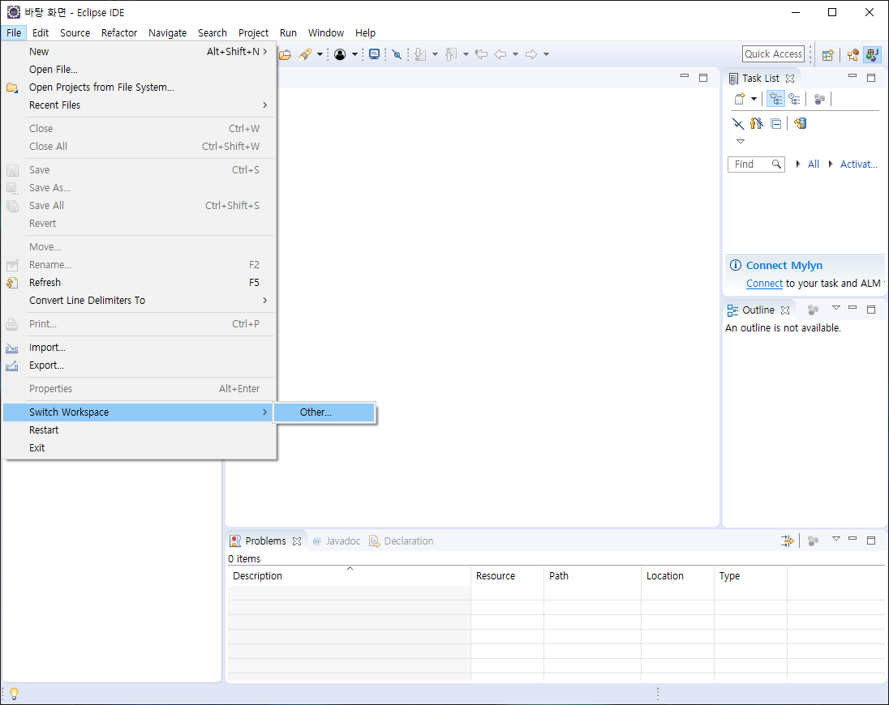Click the Search flashlight icon in toolbar
Screen dimensions: 889x705
coord(305,54)
